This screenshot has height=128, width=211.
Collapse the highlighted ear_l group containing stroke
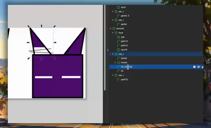(x=113, y=54)
